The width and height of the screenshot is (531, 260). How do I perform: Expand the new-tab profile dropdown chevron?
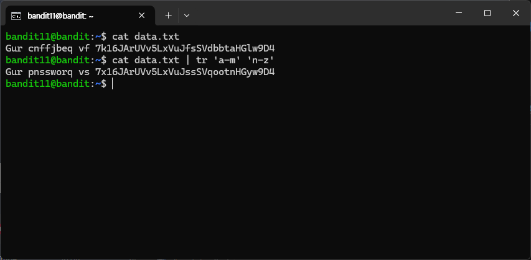pos(186,15)
